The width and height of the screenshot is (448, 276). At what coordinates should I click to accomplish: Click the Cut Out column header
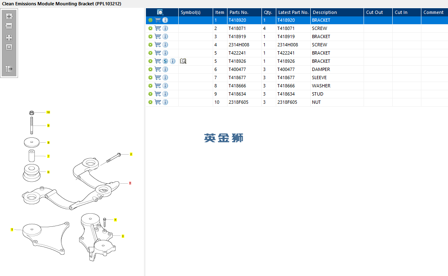378,12
